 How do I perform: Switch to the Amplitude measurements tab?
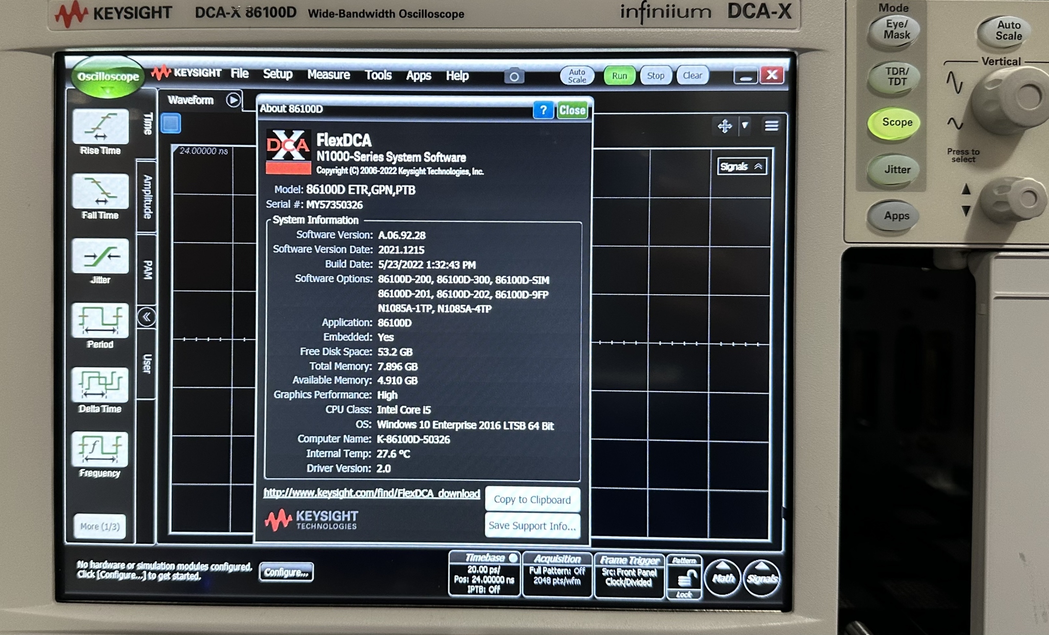pos(148,197)
